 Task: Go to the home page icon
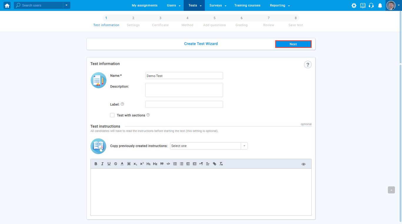point(7,5)
